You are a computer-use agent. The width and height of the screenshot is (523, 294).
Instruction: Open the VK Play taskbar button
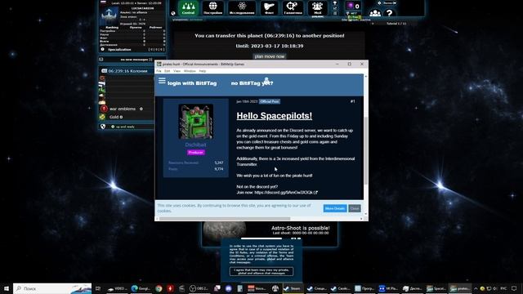(x=388, y=288)
